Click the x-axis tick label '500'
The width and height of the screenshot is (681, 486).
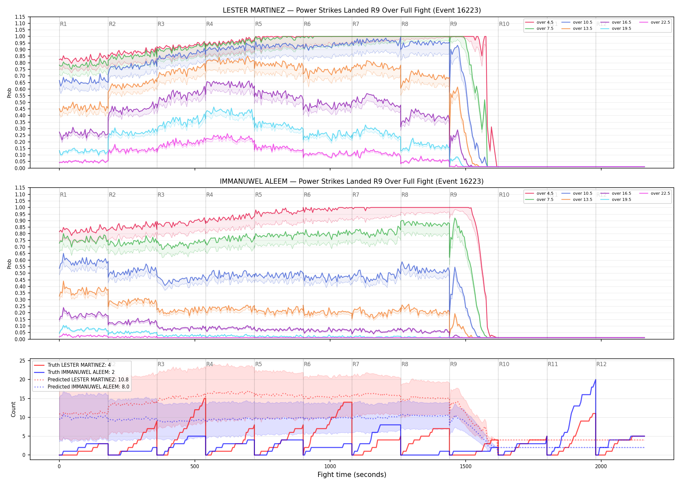(x=195, y=466)
